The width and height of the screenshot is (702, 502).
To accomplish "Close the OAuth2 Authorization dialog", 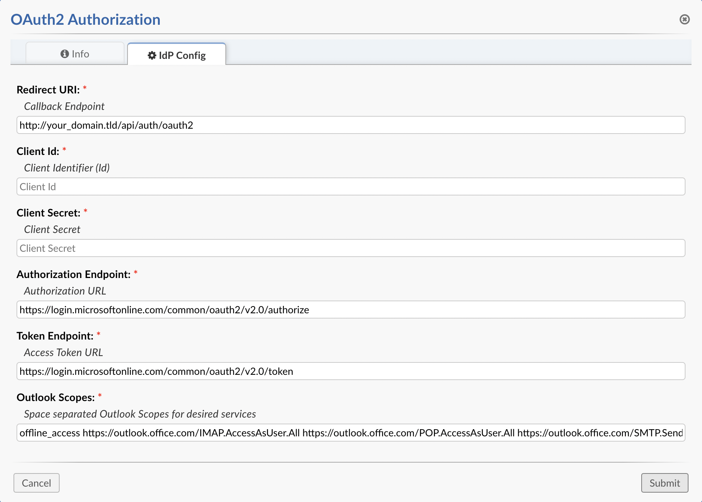I will [x=685, y=20].
